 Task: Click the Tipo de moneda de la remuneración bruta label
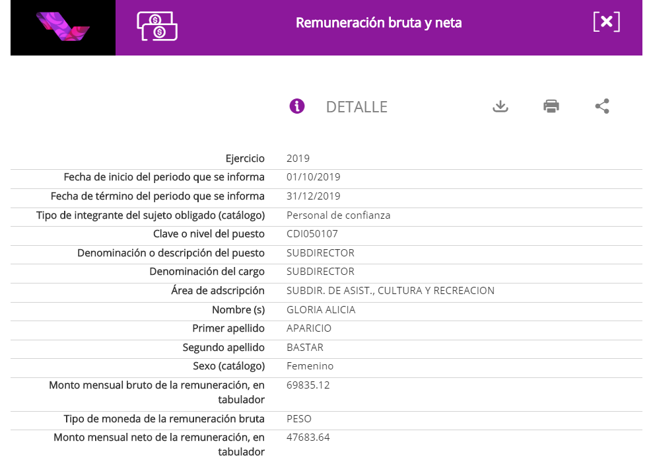coord(164,418)
